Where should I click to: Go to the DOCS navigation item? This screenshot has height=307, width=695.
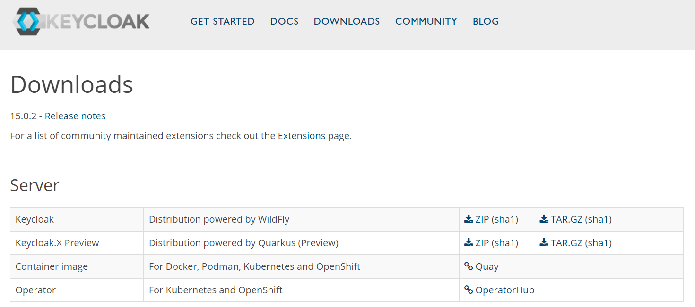pyautogui.click(x=284, y=21)
